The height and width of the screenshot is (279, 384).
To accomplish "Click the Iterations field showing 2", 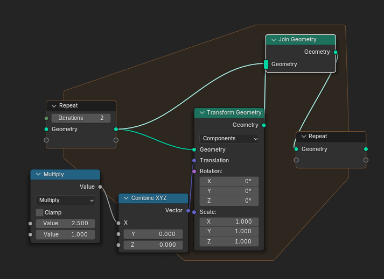I will pyautogui.click(x=81, y=118).
